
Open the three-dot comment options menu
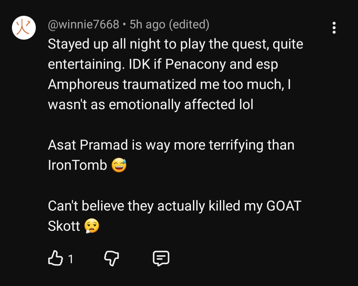coord(334,28)
